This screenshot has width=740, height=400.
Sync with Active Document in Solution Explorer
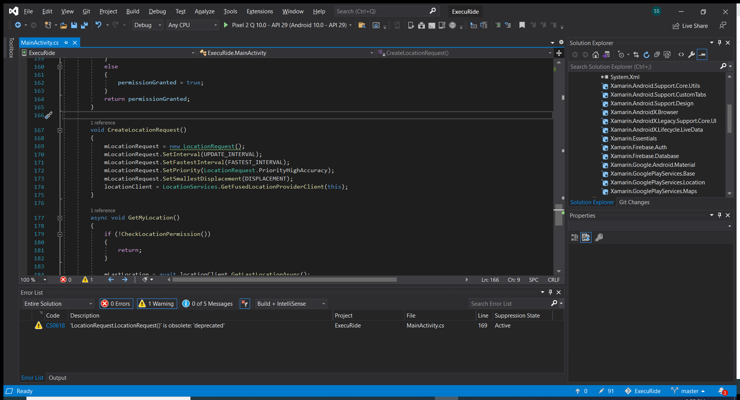pyautogui.click(x=636, y=55)
